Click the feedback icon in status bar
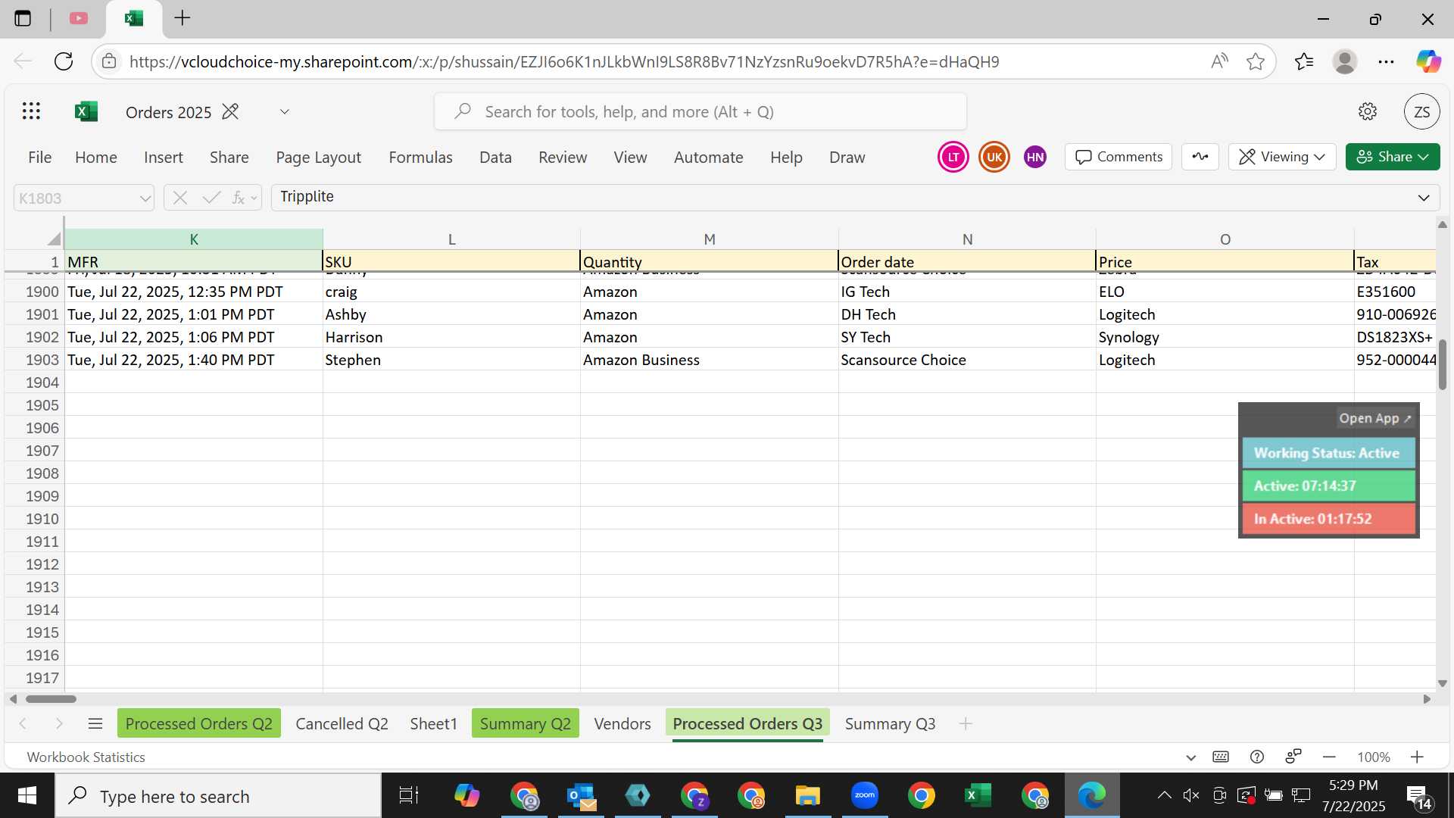The height and width of the screenshot is (818, 1454). (1293, 757)
